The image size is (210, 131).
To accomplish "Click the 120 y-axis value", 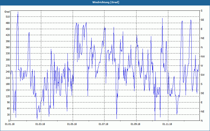I will pyautogui.click(x=8, y=96).
